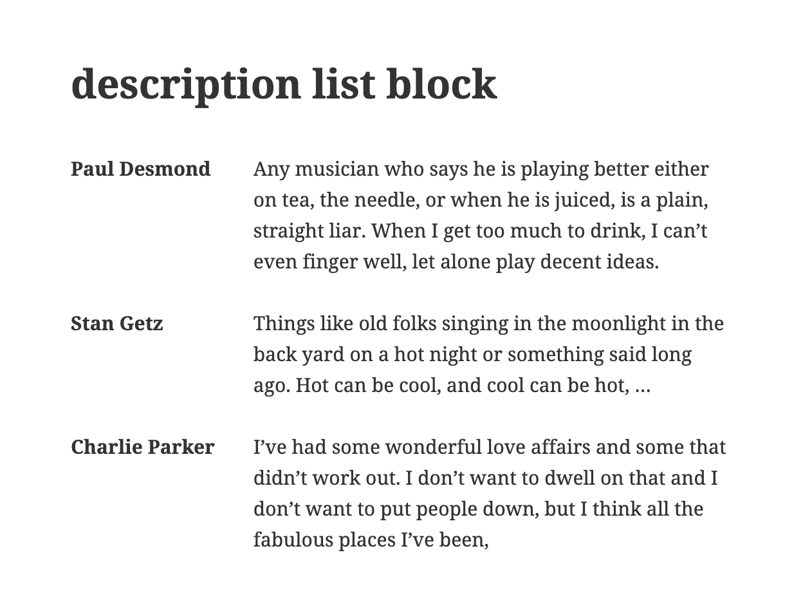Select the 'Charlie Parker' term
The image size is (803, 609).
click(x=143, y=447)
